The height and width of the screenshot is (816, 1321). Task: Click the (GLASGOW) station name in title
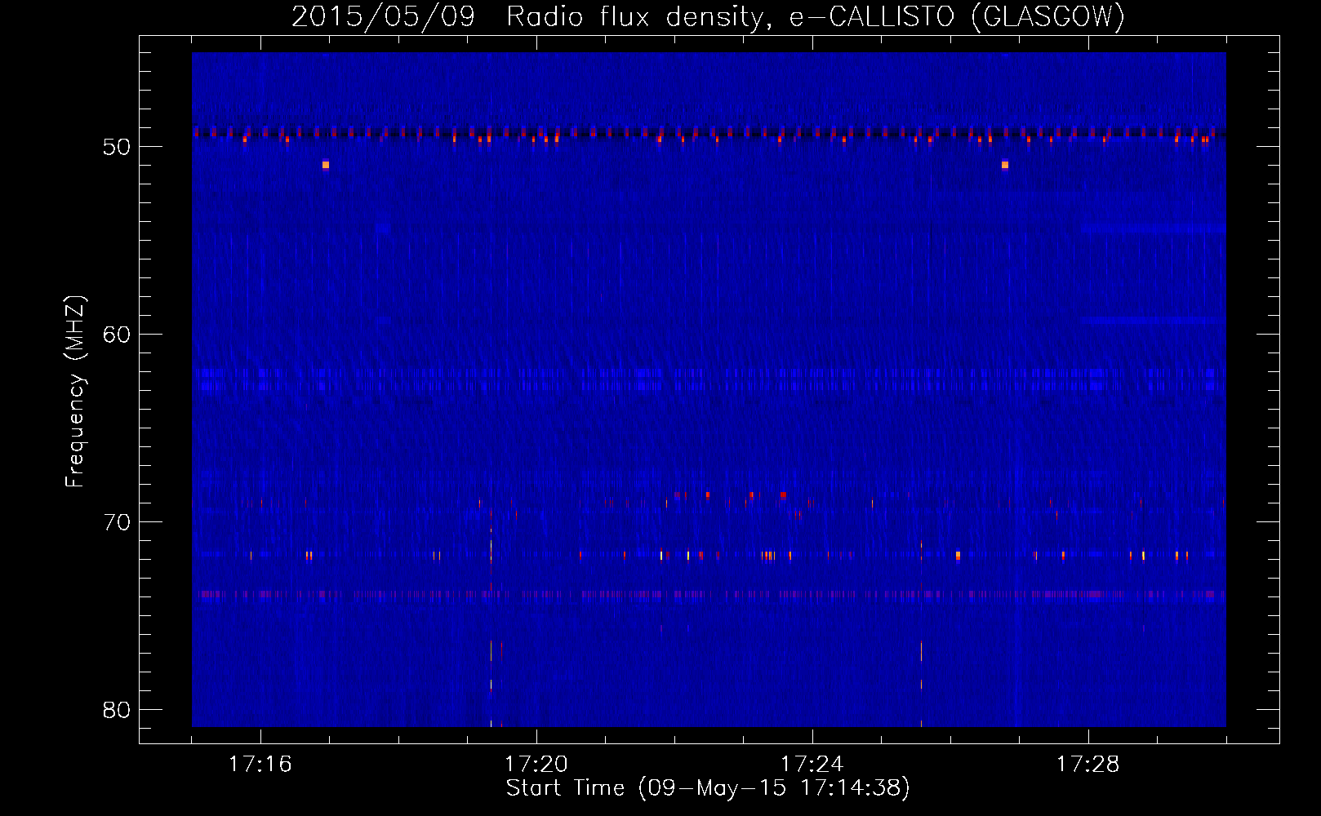click(x=1048, y=16)
